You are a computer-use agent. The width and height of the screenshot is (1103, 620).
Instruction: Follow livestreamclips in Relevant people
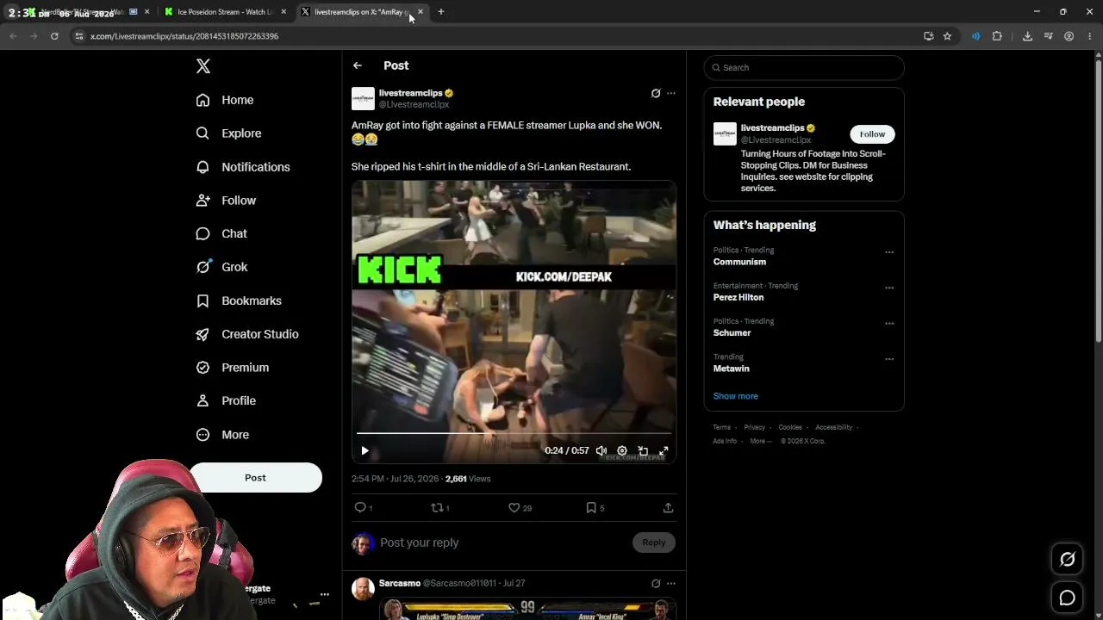click(872, 134)
